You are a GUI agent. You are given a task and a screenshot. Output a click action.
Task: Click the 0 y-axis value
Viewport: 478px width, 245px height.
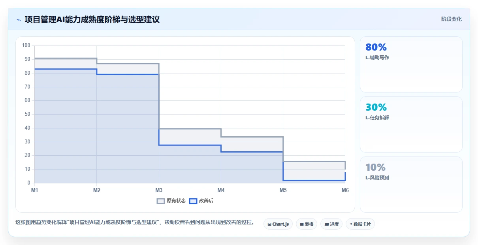point(29,183)
